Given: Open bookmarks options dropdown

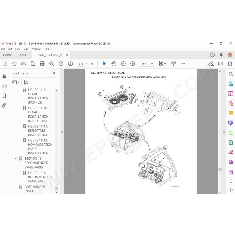Looking at the screenshot, I should (16, 82).
